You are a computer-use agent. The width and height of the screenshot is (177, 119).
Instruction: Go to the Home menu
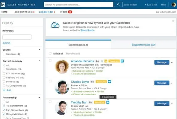point(4,12)
